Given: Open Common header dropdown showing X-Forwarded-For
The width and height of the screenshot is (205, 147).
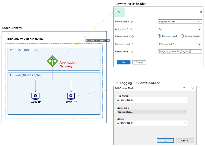Looking at the screenshot, I should [x=180, y=44].
